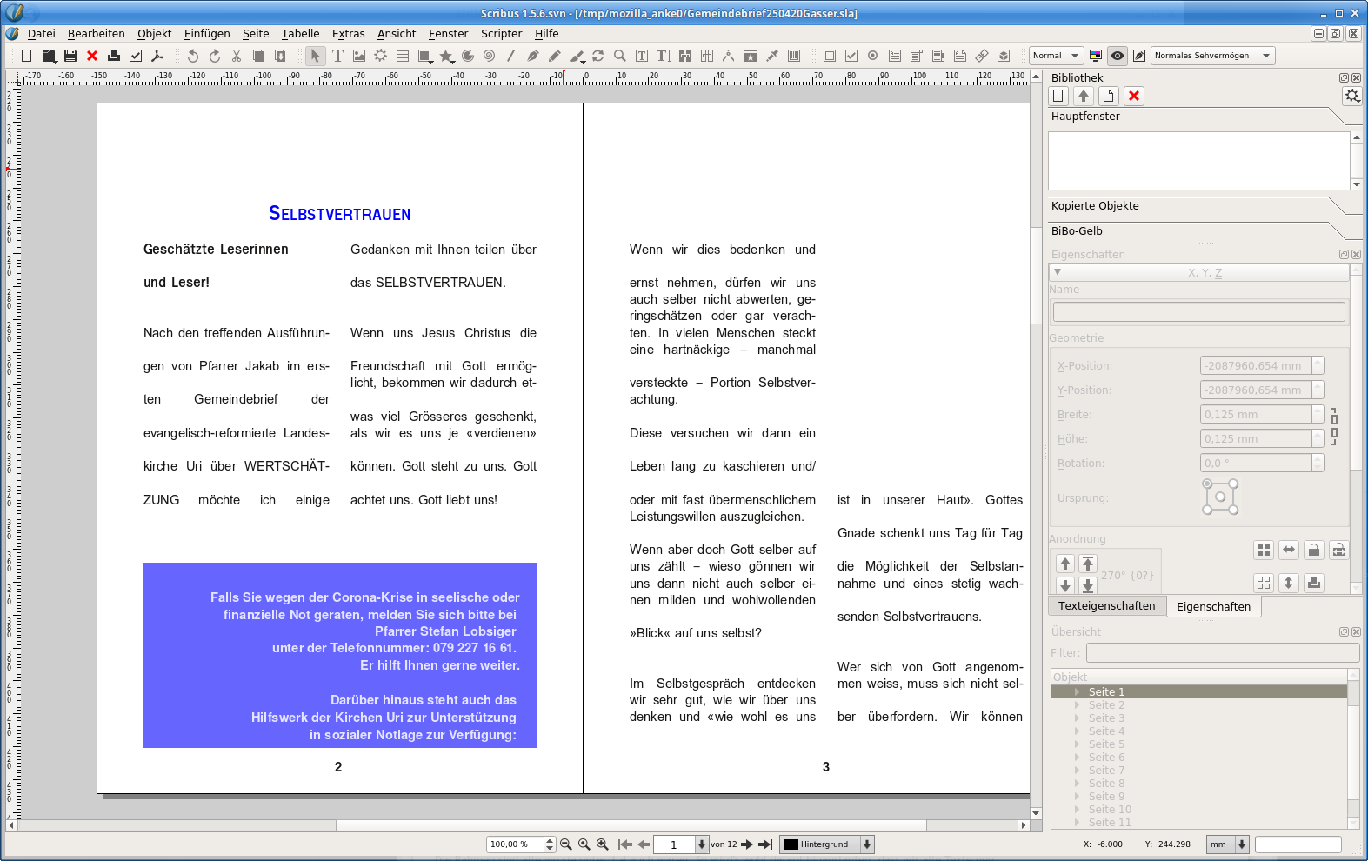Viewport: 1368px width, 861px height.
Task: Go to the next page arrow
Action: (x=747, y=844)
